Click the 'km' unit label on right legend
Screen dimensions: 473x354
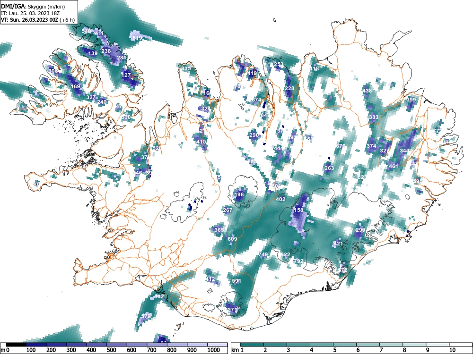(236, 350)
